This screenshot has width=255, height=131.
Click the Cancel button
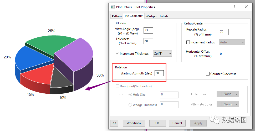point(177,123)
